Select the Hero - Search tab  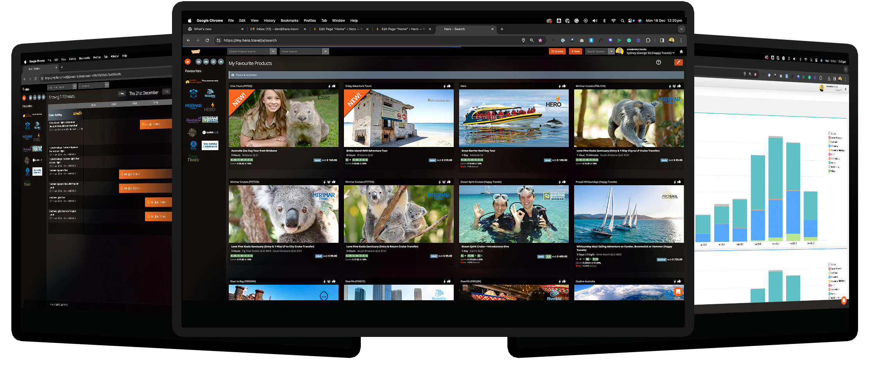(465, 29)
